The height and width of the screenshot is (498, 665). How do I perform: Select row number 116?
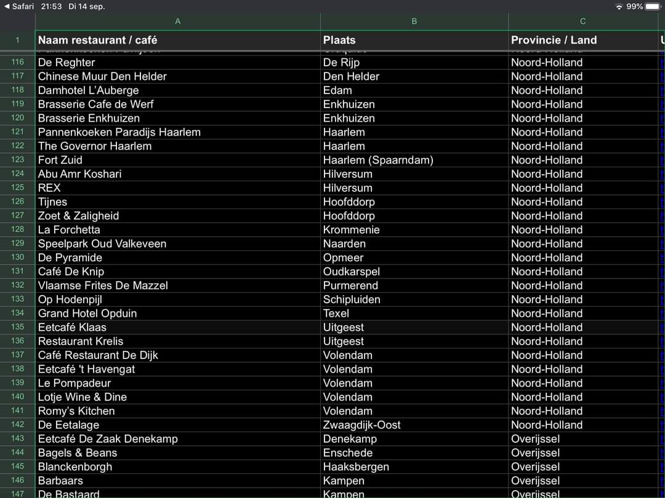click(17, 62)
